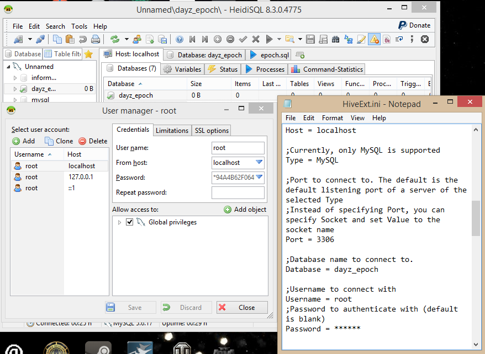Screen dimensions: 485x354
Task: Open the Variables tab
Action: point(183,69)
